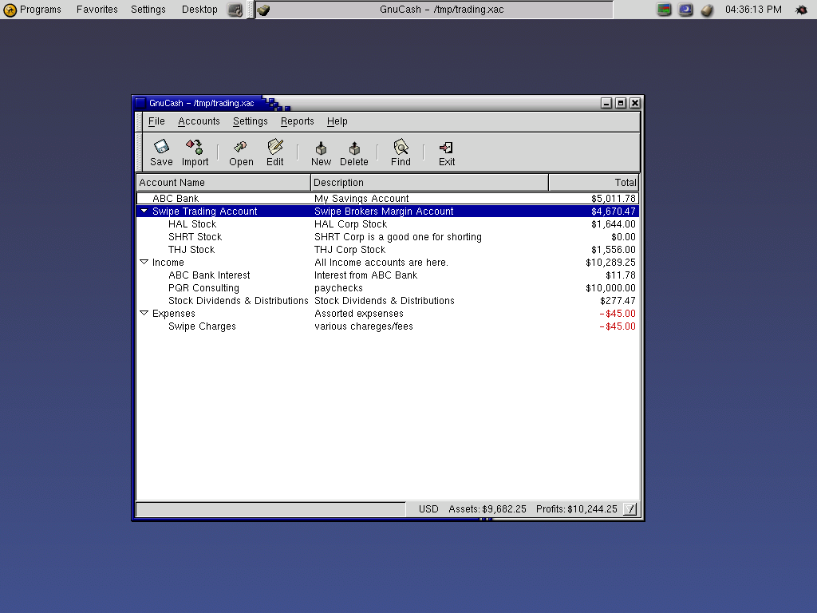Open the File menu
Image resolution: width=817 pixels, height=613 pixels.
click(156, 121)
